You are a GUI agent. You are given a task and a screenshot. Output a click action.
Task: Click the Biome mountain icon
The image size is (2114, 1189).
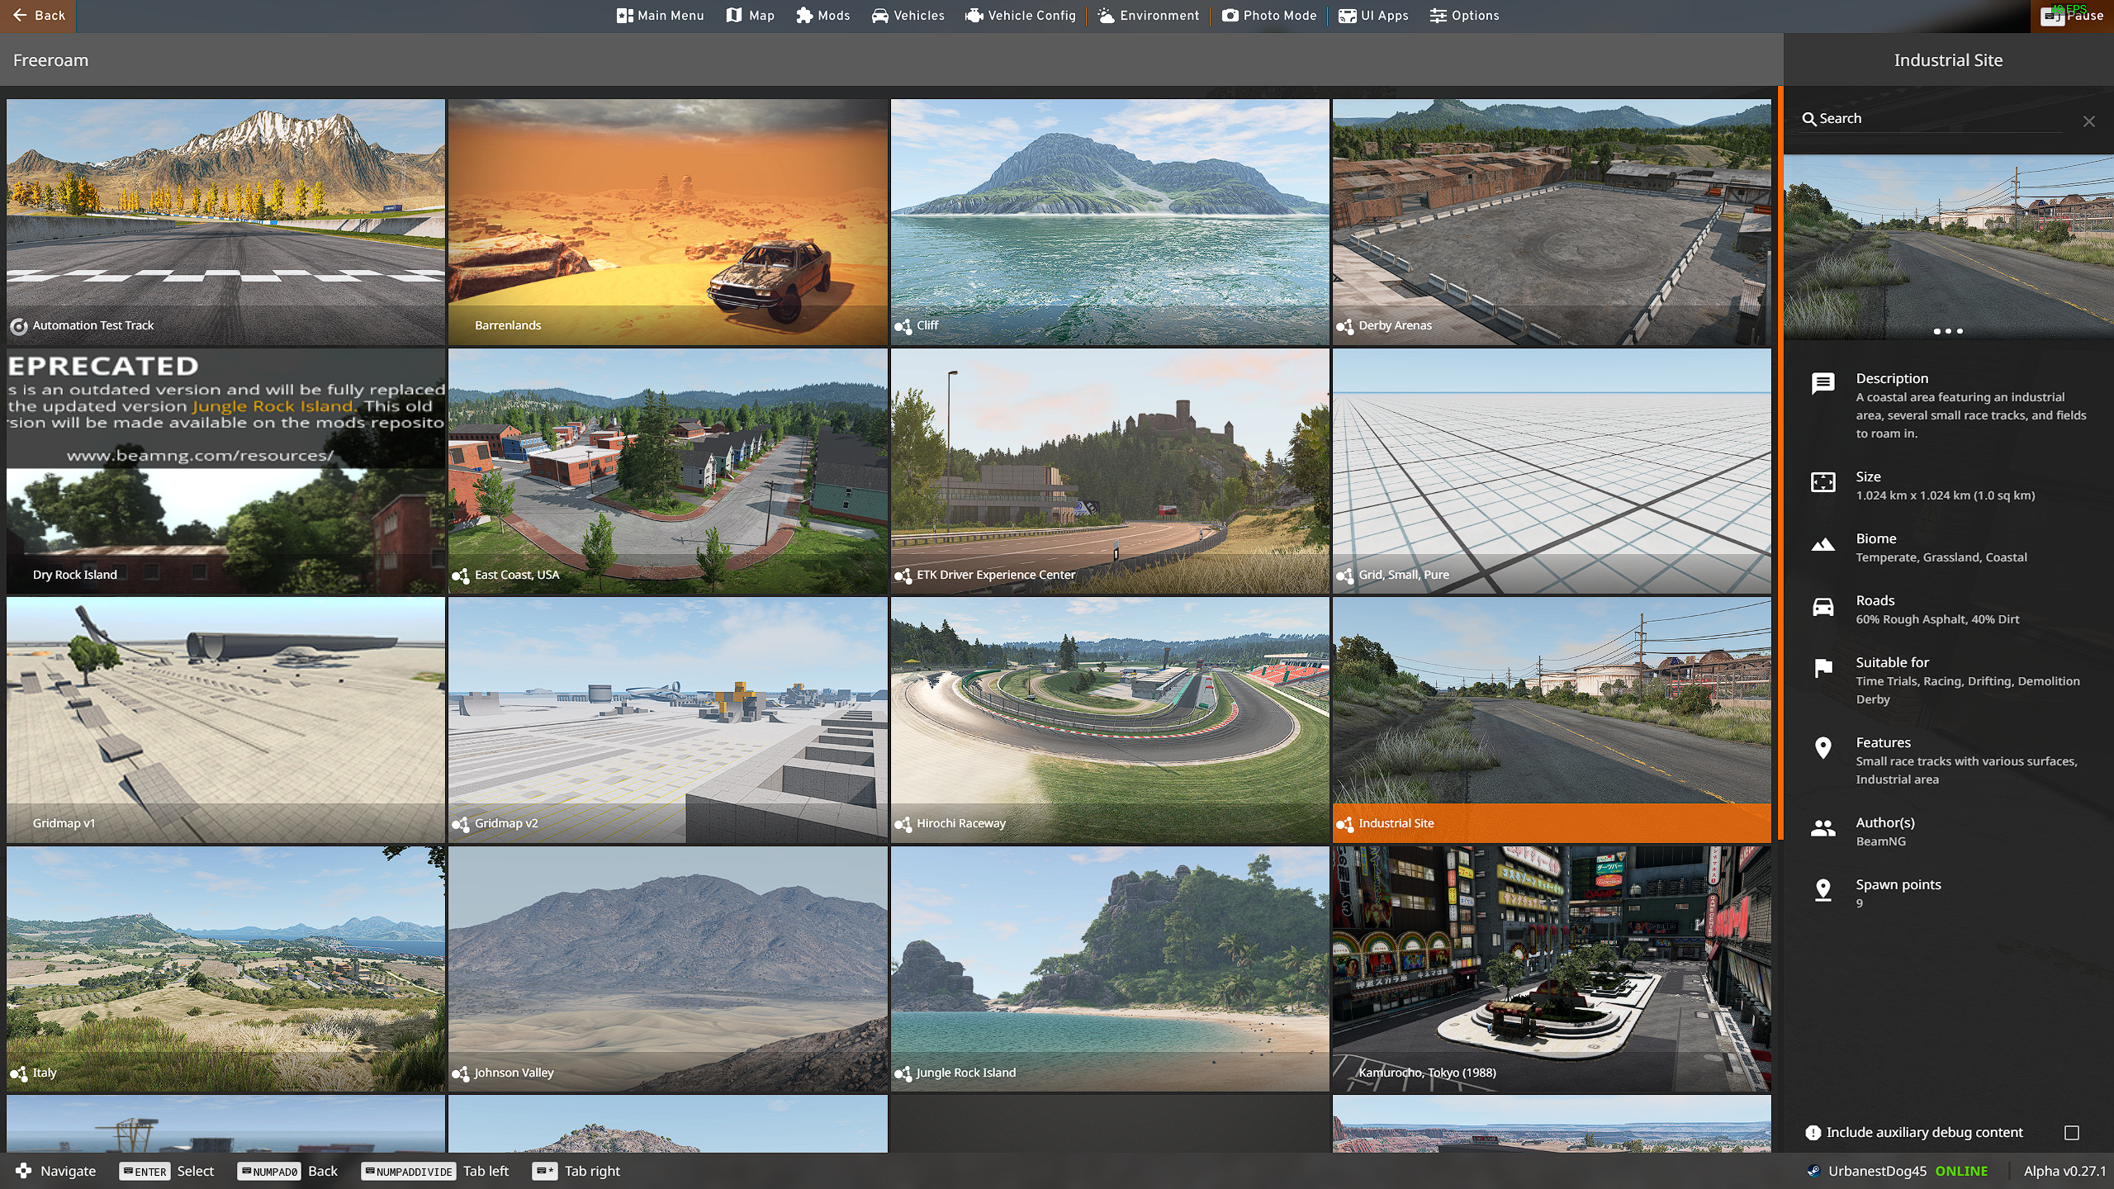tap(1822, 545)
